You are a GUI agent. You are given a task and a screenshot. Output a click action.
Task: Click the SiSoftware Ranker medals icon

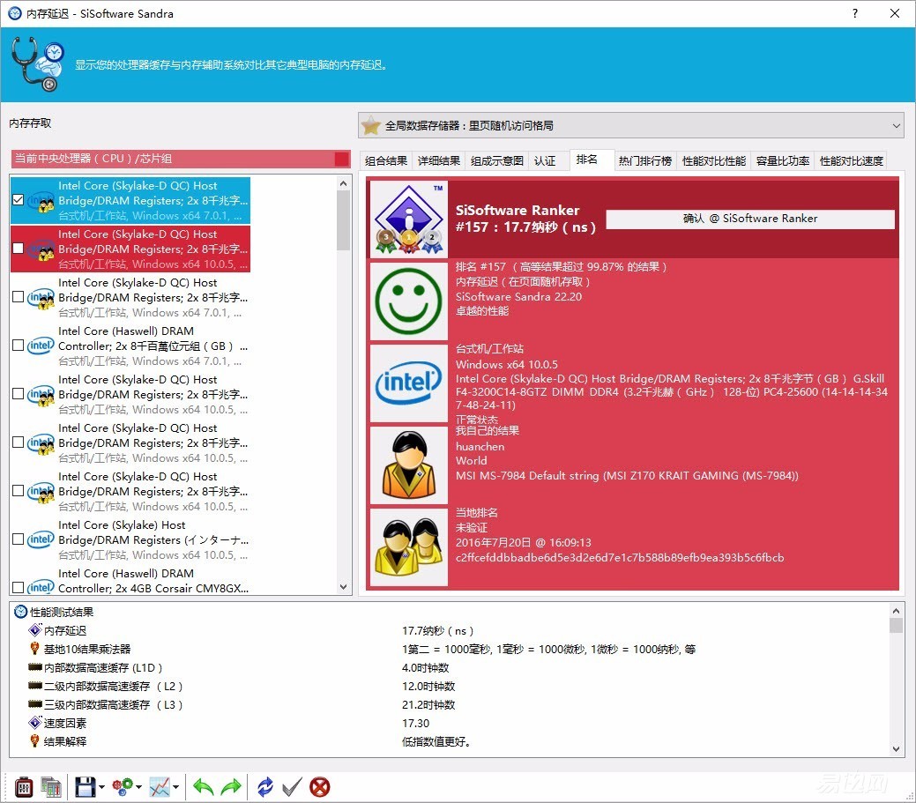point(409,219)
